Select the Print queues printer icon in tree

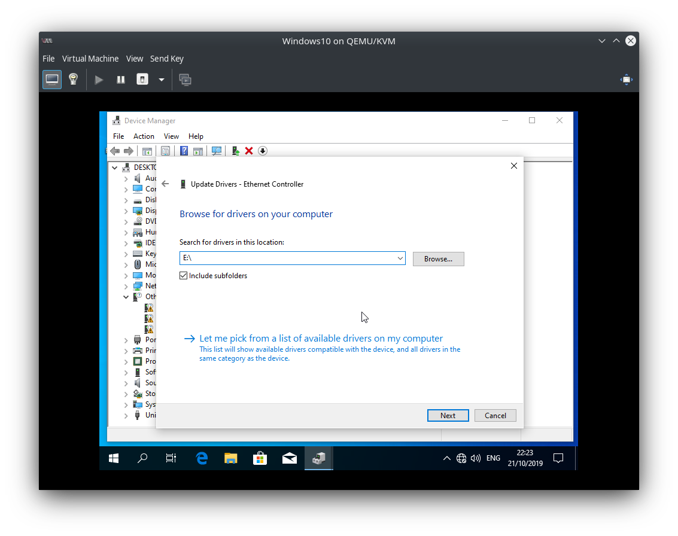coord(138,351)
